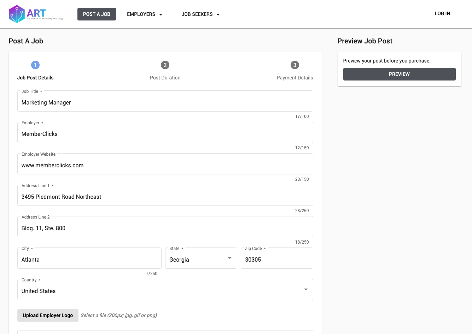Viewport: 472px width, 334px height.
Task: Focus the Employer field with MemberClicks
Action: pos(165,132)
